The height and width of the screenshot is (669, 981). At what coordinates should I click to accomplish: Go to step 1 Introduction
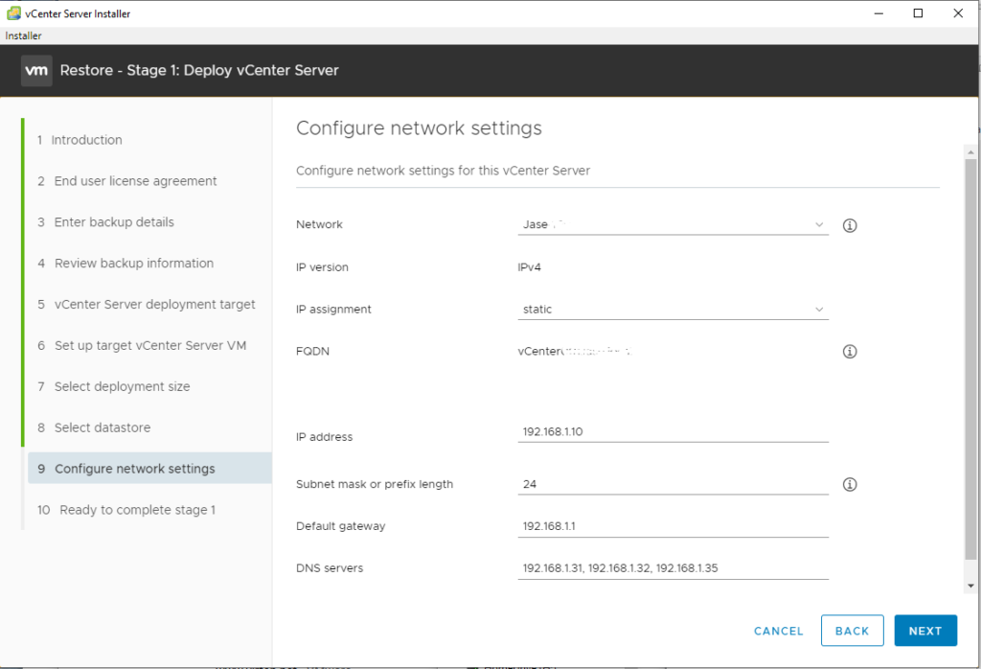[80, 140]
